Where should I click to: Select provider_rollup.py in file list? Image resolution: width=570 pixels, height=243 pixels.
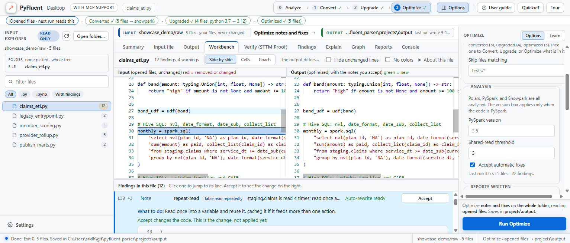click(57, 135)
